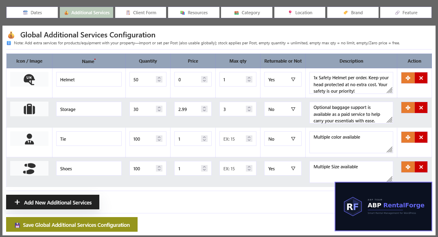Open Returnable dropdown for Storage row
Viewport: 438px width, 237px height.
click(283, 109)
